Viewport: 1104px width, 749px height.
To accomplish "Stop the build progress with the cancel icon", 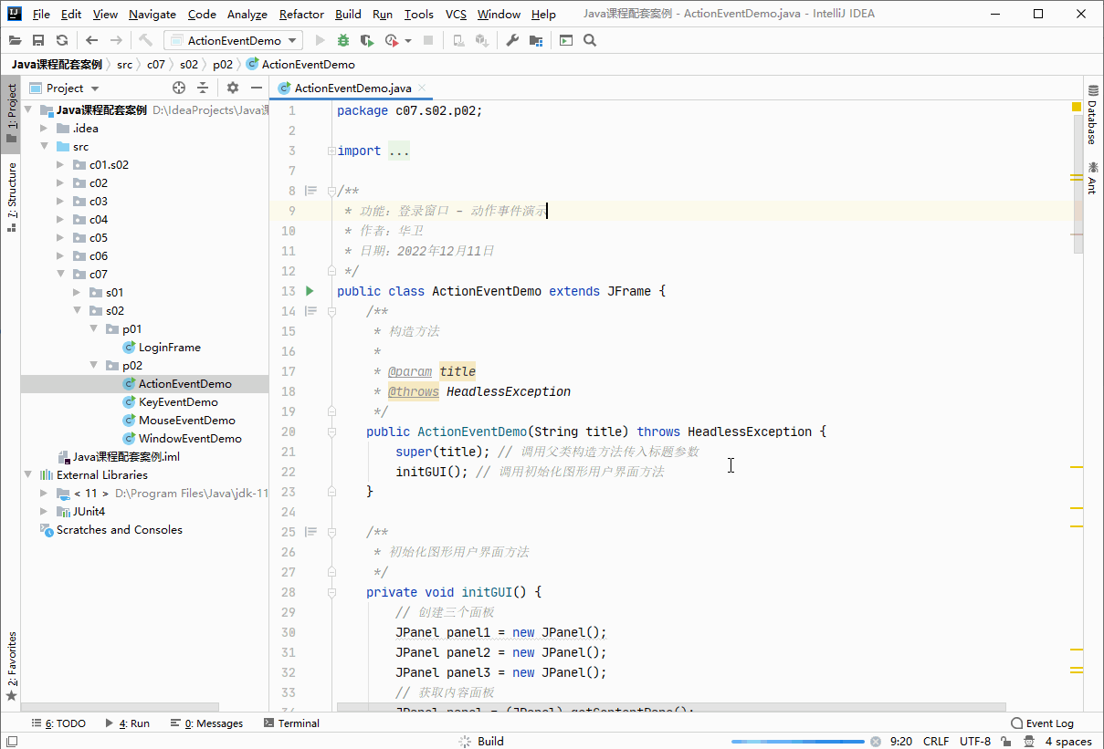I will [875, 742].
